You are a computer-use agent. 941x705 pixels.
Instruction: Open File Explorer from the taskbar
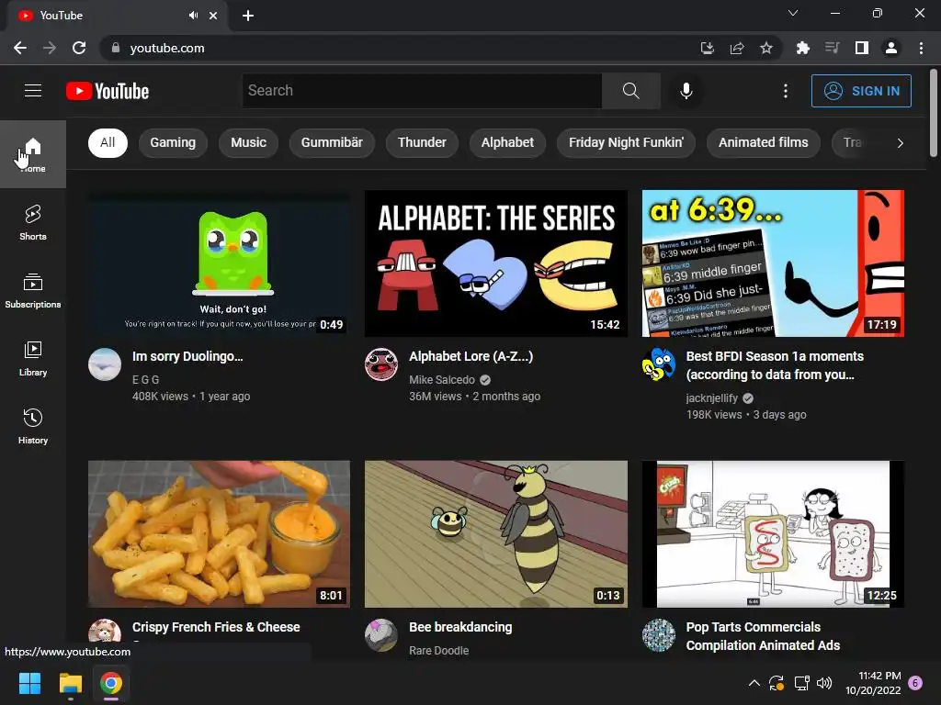point(70,683)
